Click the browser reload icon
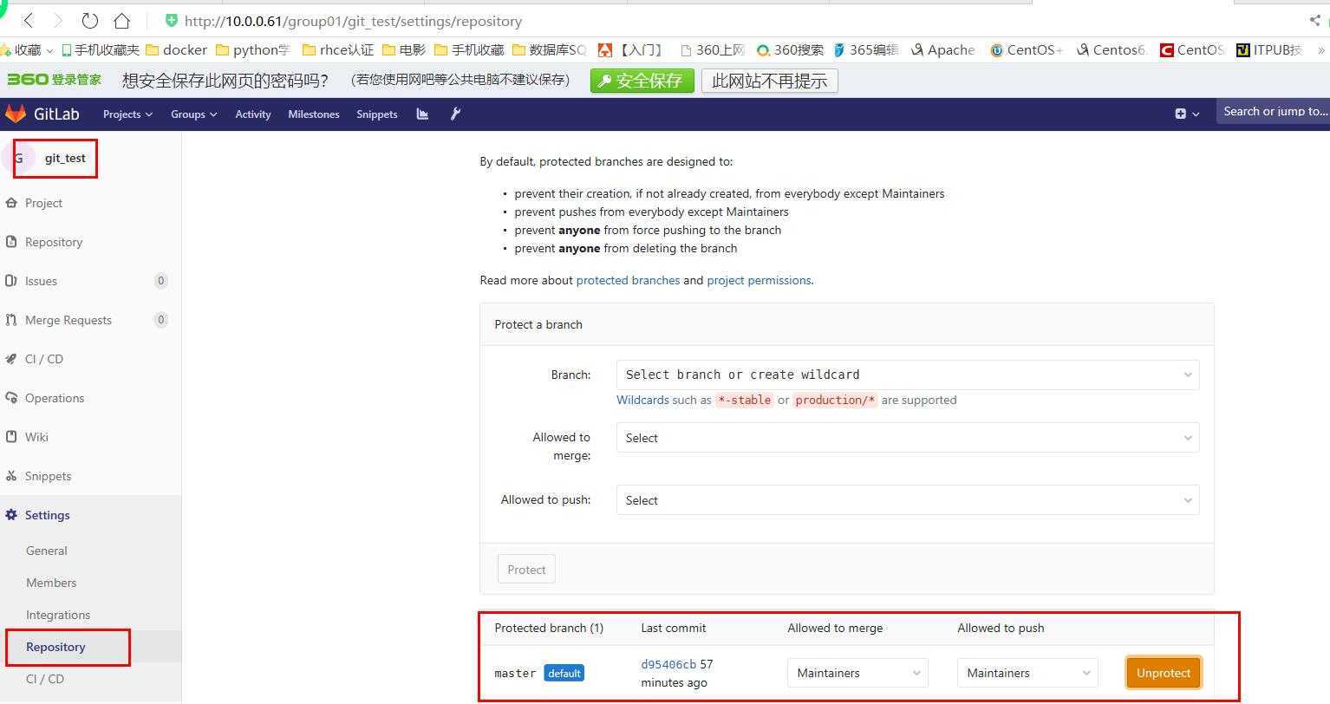 (89, 20)
